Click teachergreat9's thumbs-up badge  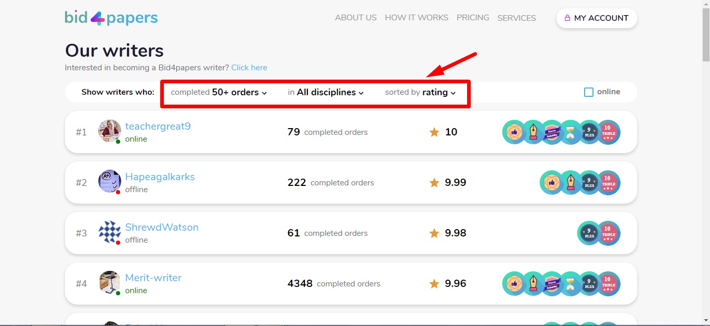514,132
